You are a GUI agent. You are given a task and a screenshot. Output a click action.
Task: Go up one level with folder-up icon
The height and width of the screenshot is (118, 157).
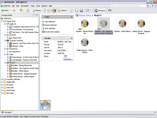(x=21, y=10)
